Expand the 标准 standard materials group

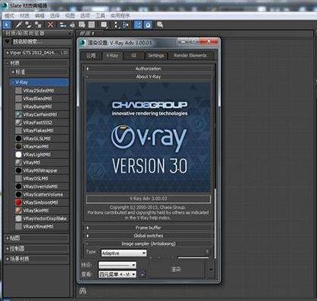tap(13, 72)
